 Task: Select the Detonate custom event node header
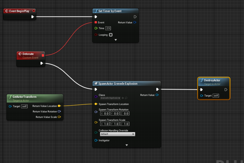tap(31, 56)
